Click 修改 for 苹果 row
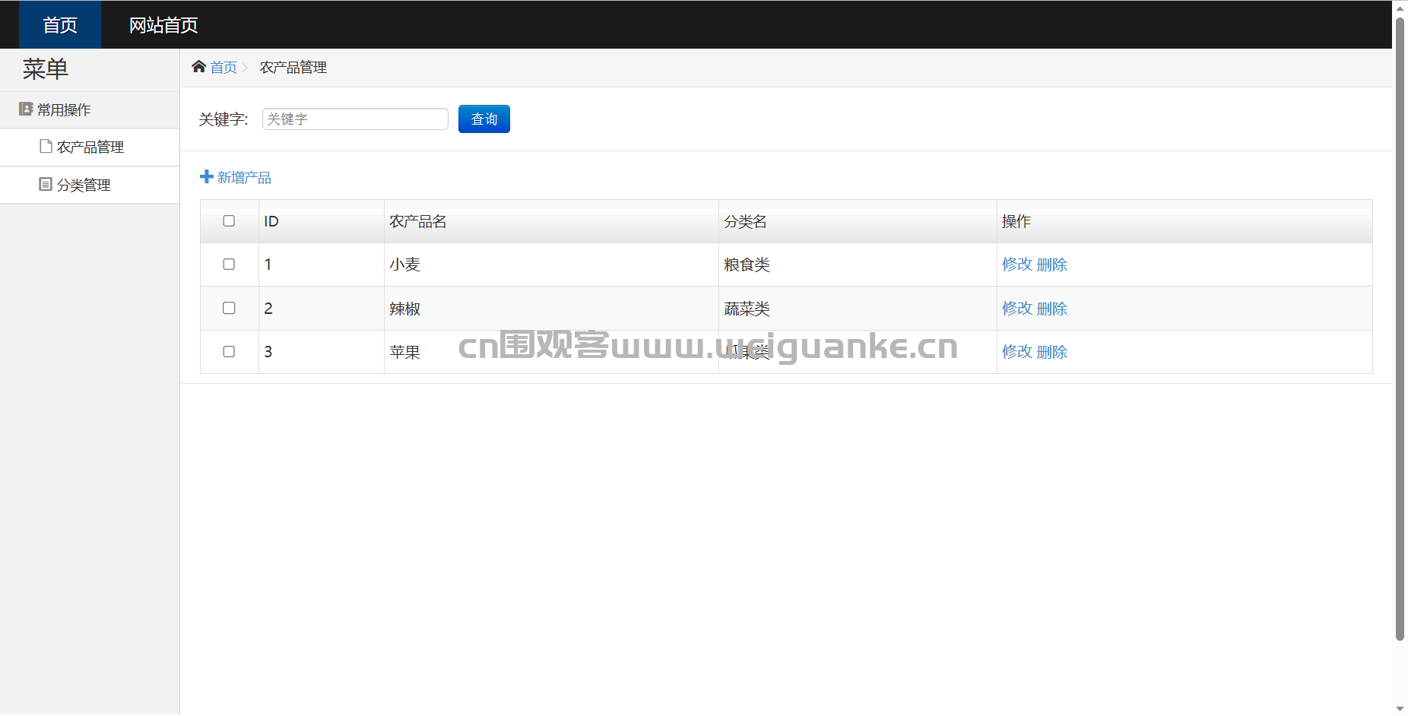Viewport: 1408px width, 716px height. coord(1017,352)
